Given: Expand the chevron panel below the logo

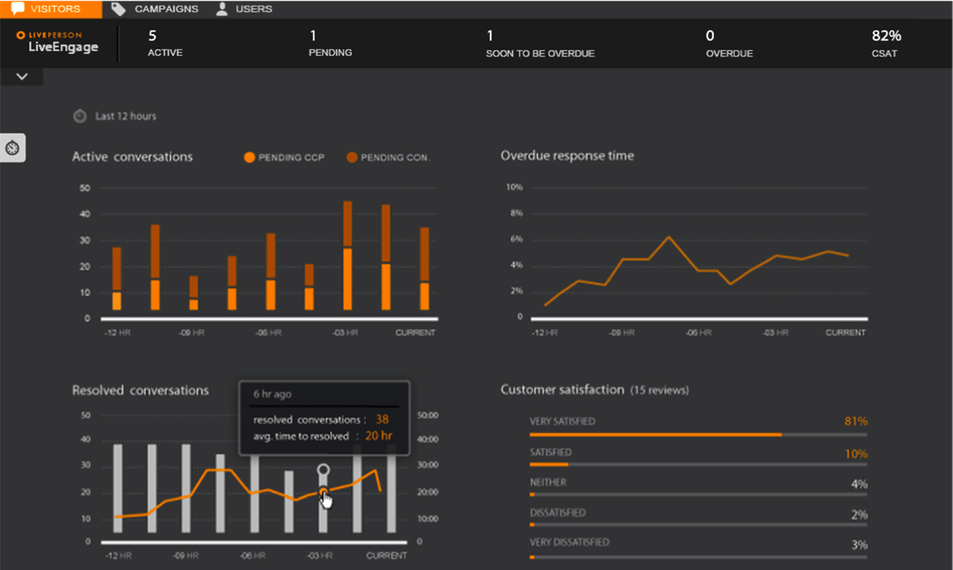Looking at the screenshot, I should point(21,76).
